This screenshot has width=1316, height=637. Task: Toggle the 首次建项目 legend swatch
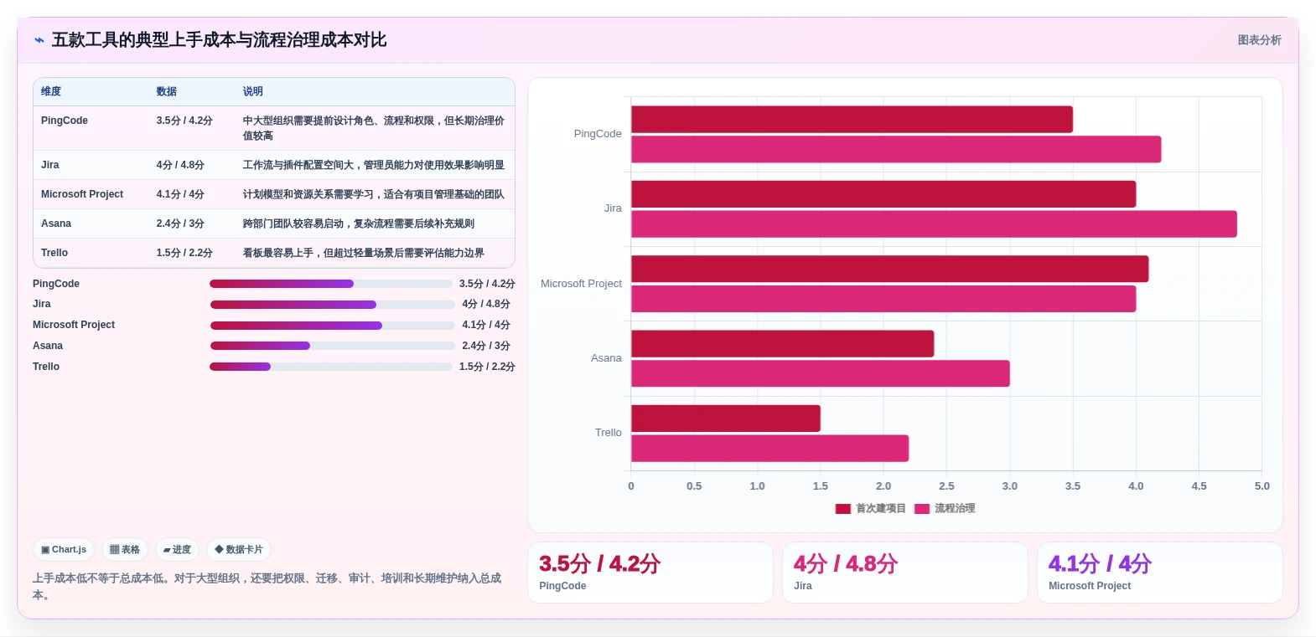(x=843, y=509)
